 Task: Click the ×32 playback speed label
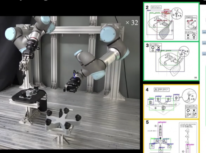[132, 23]
